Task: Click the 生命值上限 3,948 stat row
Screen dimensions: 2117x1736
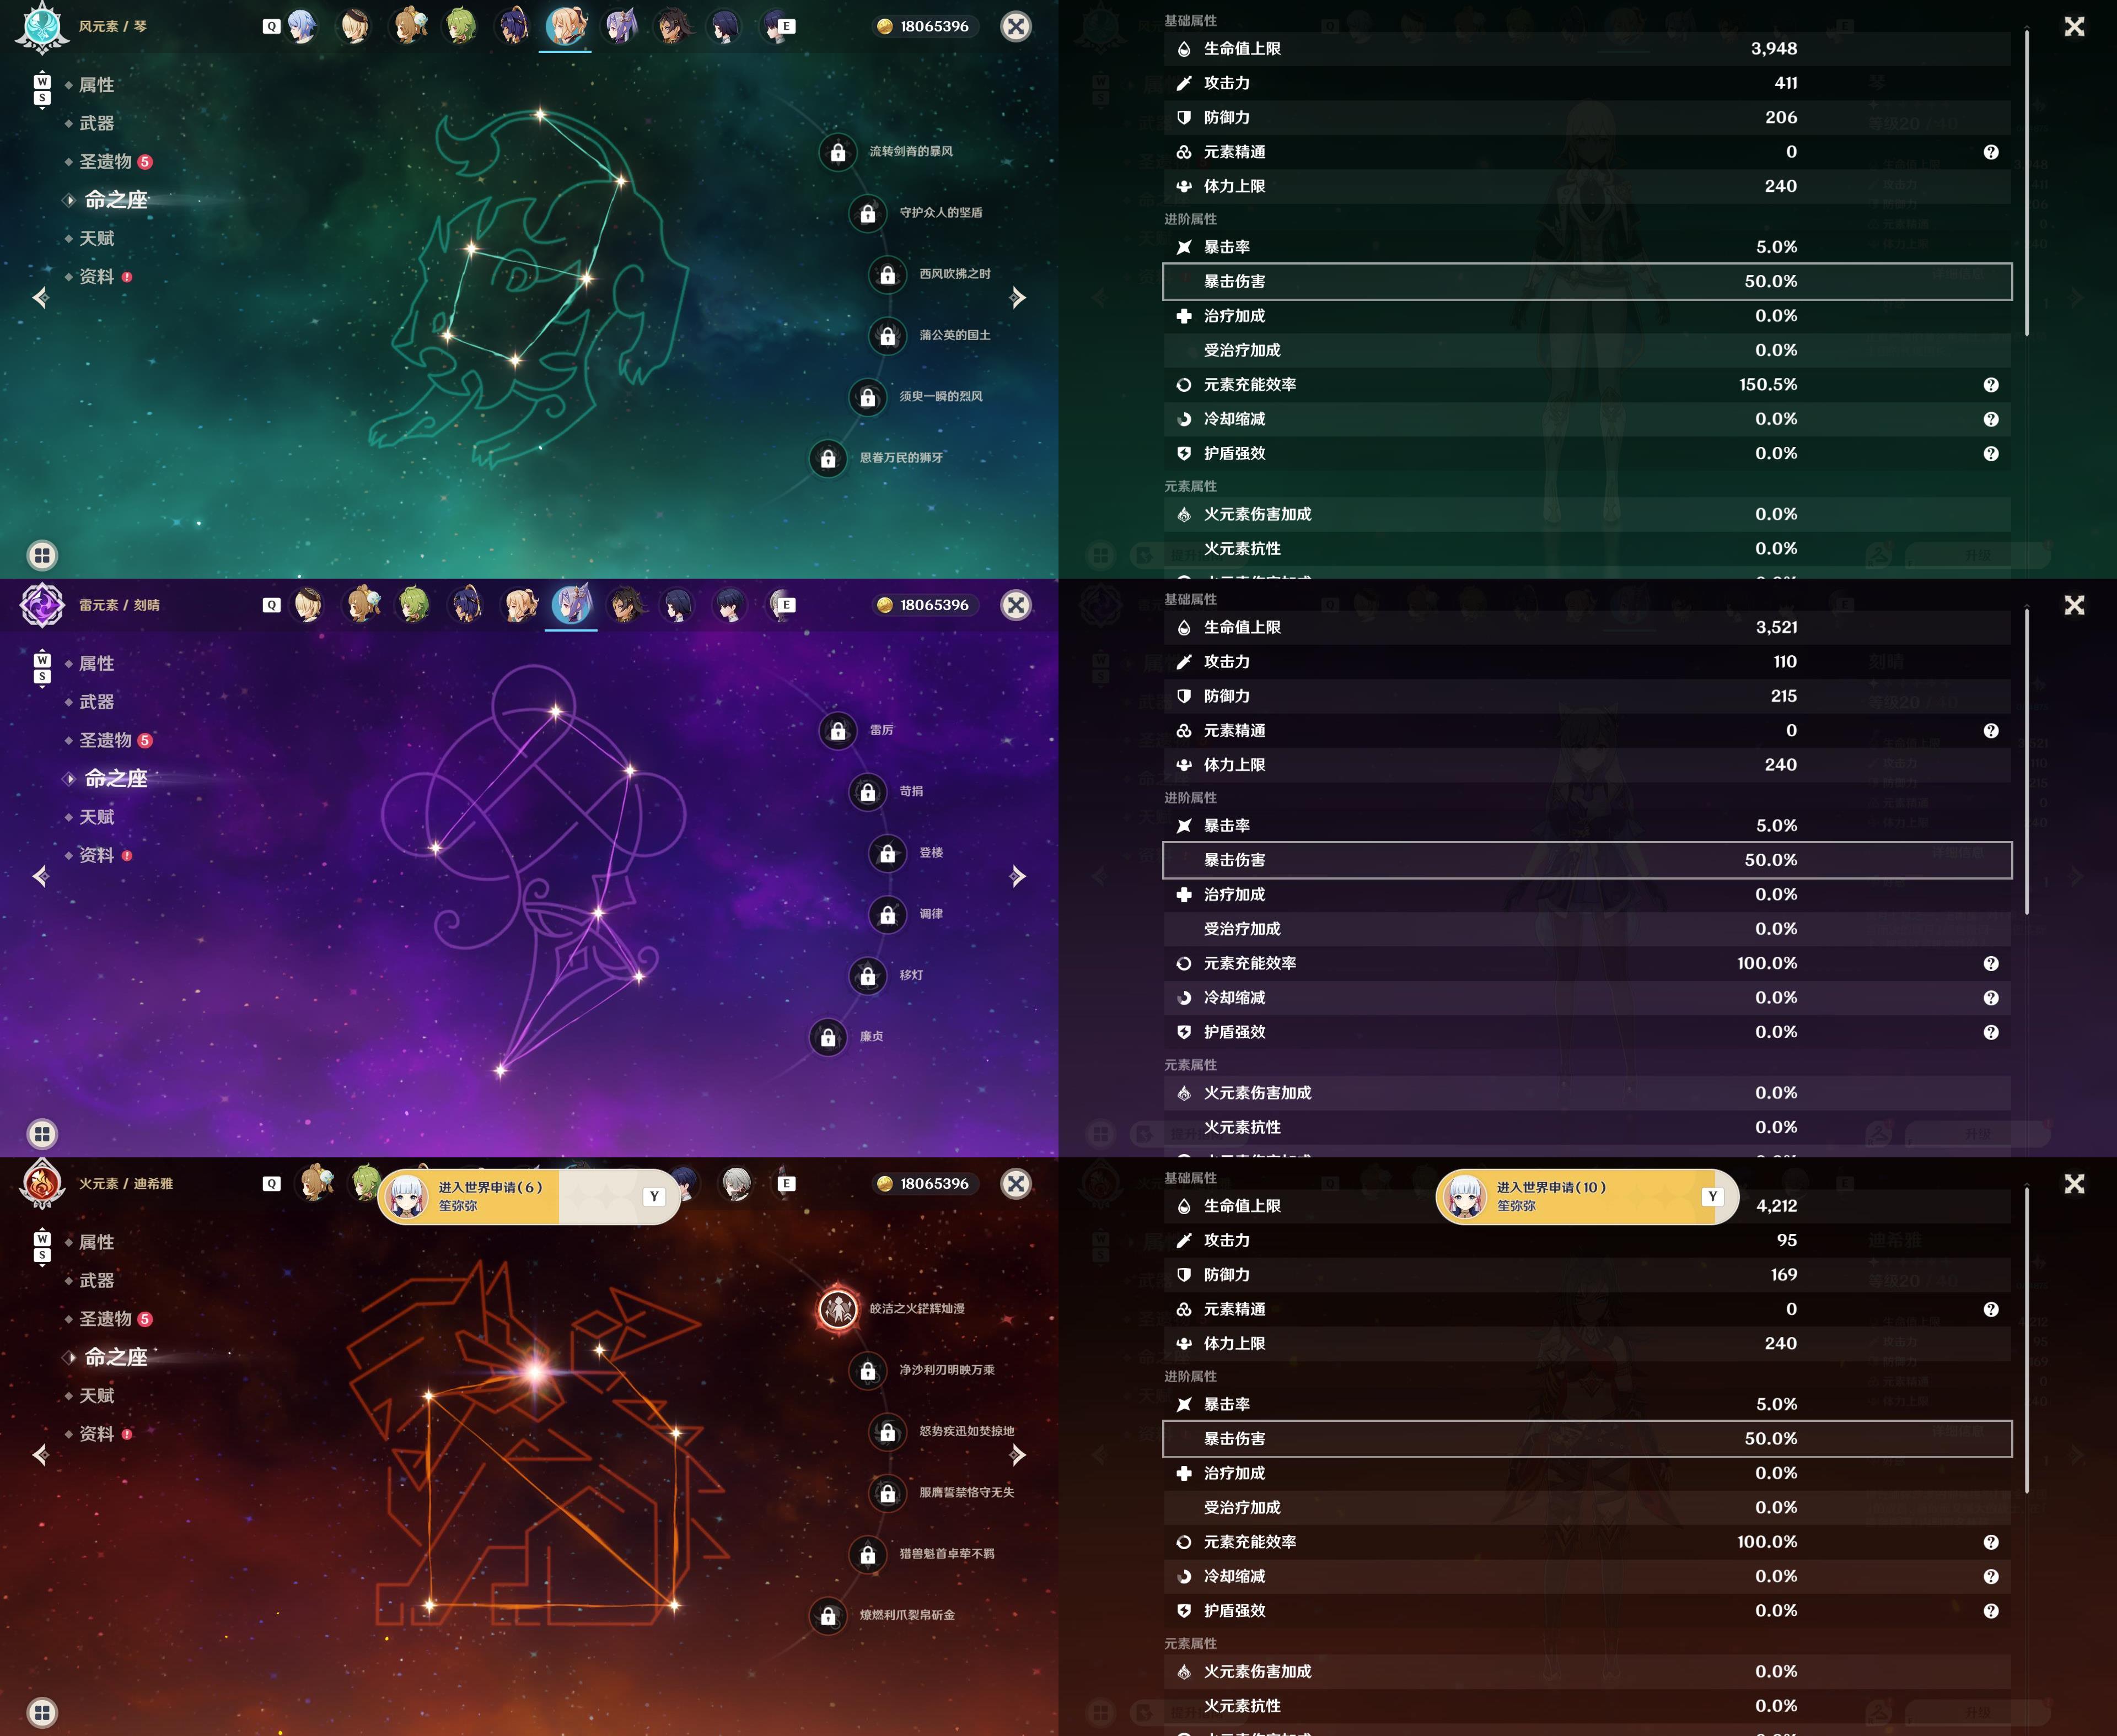Action: 1587,48
